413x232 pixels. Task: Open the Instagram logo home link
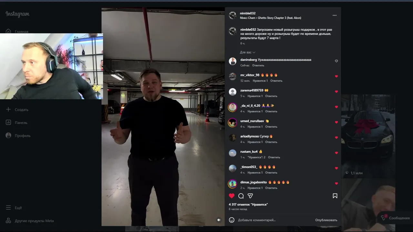(17, 14)
